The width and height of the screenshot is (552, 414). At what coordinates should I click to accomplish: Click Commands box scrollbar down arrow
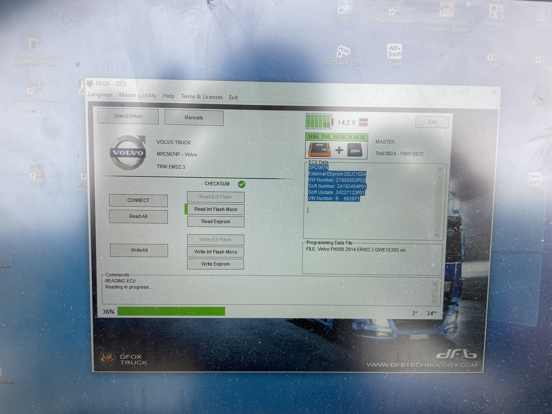click(x=434, y=301)
